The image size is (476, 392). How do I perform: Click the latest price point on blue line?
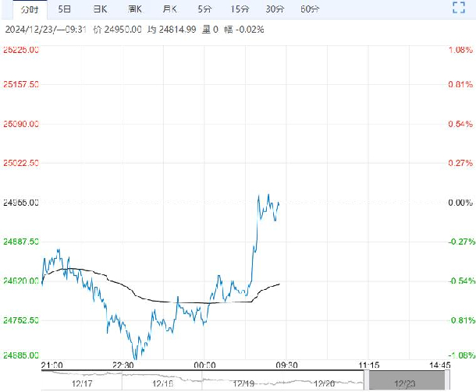click(279, 203)
